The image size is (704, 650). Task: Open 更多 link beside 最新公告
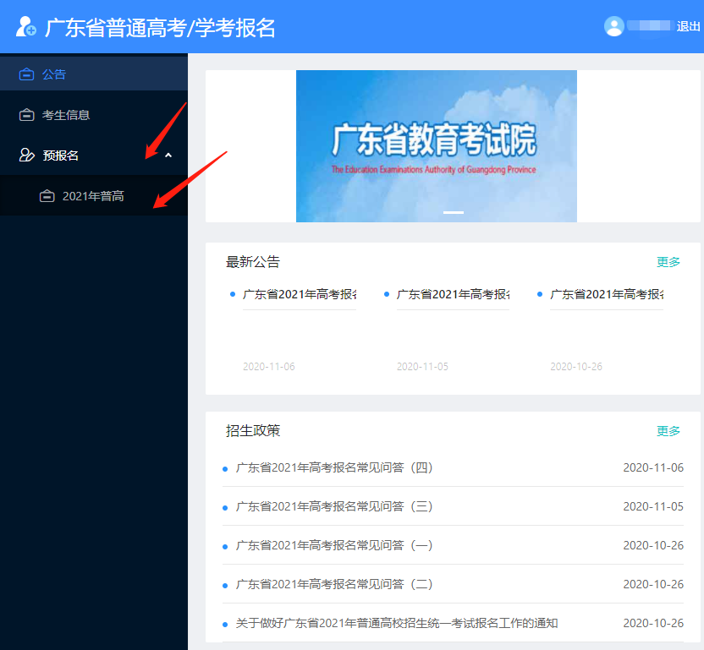pos(668,261)
